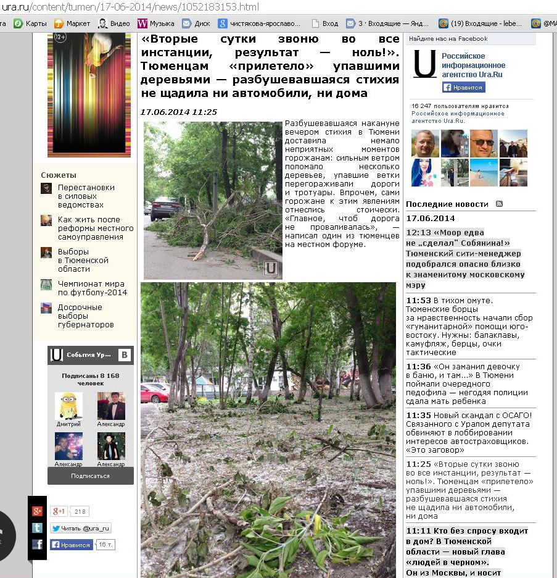This screenshot has height=578, width=557.
Task: Open the 11:25 news in the latest-news list
Action: [x=470, y=490]
